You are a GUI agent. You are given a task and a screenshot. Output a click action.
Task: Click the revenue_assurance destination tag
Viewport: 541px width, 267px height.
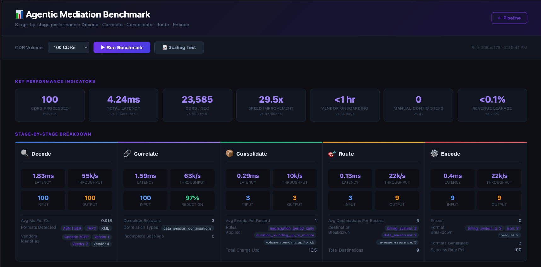coord(397,242)
